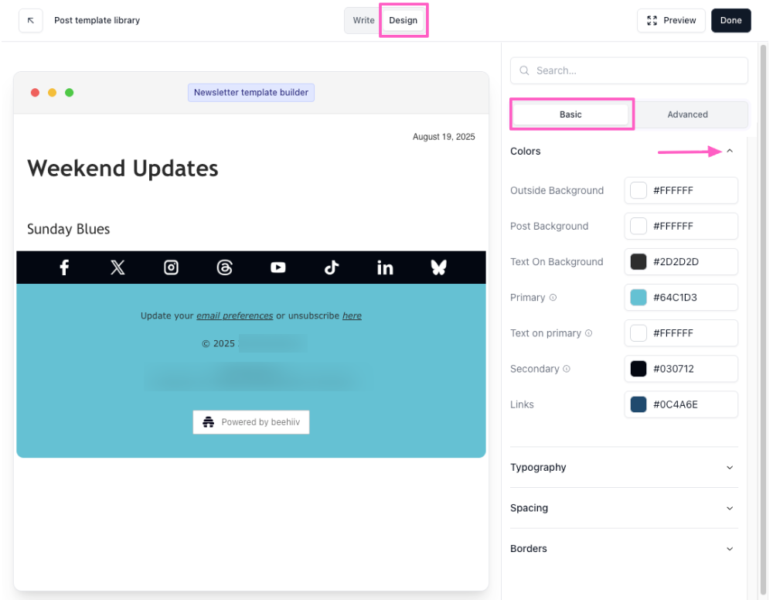Switch to the Advanced tab

687,114
